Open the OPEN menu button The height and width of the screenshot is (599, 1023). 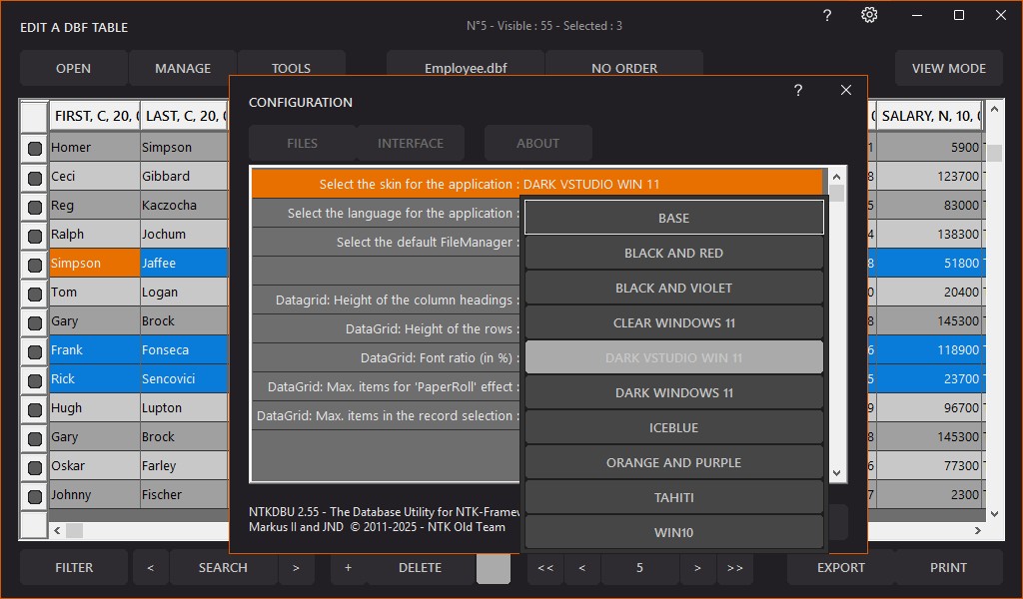tap(73, 68)
